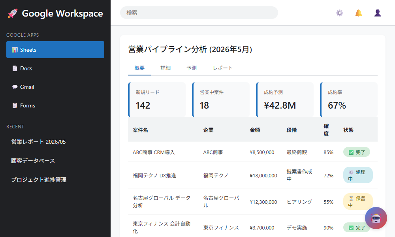The height and width of the screenshot is (237, 395).
Task: Select Sheets in the sidebar
Action: click(55, 50)
